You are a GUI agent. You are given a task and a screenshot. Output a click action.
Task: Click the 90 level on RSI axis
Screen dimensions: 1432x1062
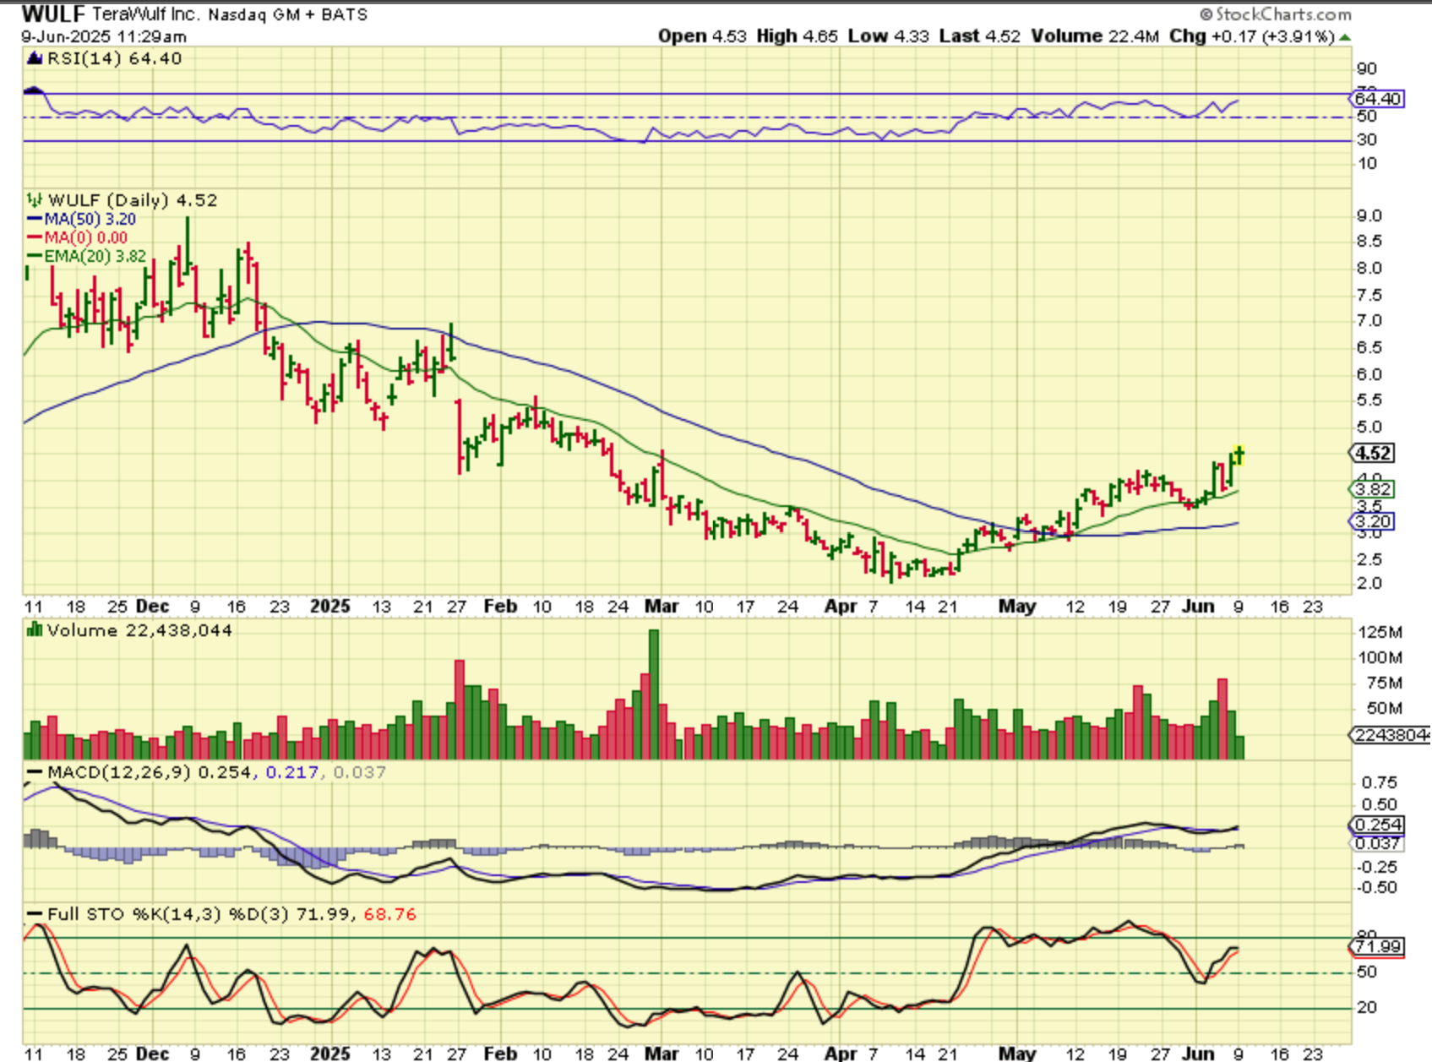[x=1367, y=69]
